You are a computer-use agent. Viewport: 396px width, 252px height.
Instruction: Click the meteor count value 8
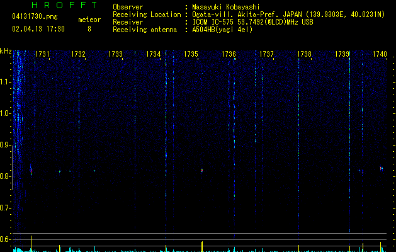coord(89,29)
